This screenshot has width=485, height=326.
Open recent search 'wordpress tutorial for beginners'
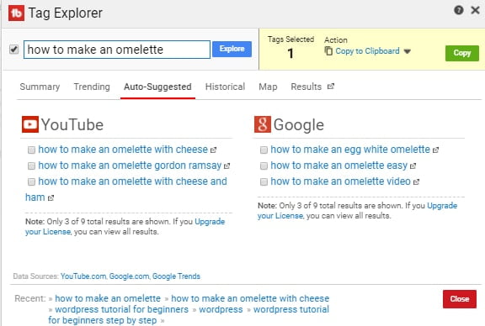click(121, 309)
